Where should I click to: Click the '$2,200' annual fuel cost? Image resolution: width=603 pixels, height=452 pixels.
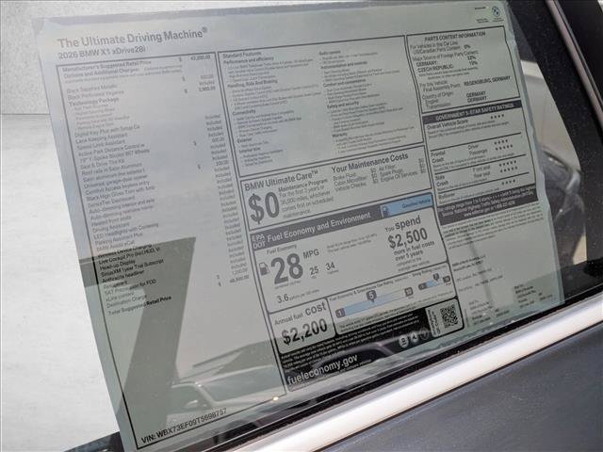click(x=304, y=331)
